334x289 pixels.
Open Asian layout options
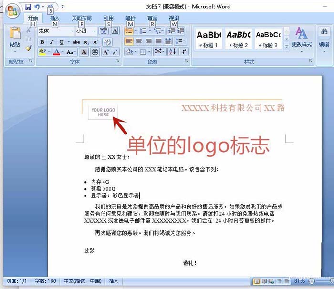pos(158,52)
